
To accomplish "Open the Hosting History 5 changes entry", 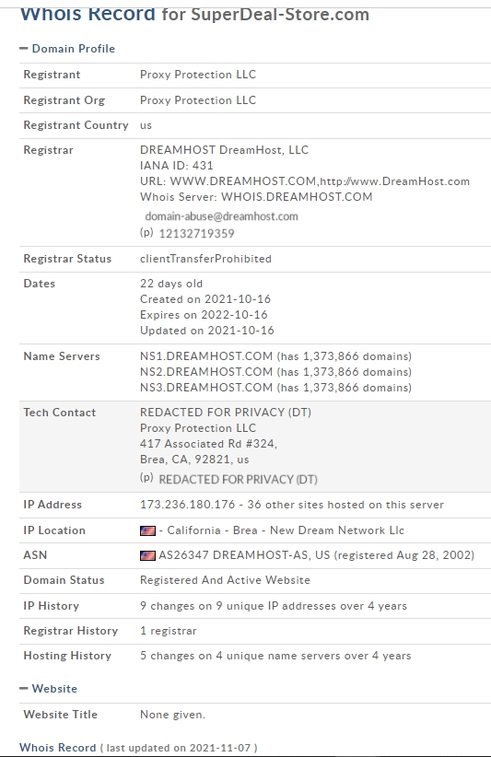I will (275, 656).
